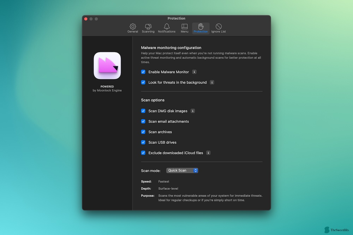Click the 'Purpose:' label

(148, 195)
